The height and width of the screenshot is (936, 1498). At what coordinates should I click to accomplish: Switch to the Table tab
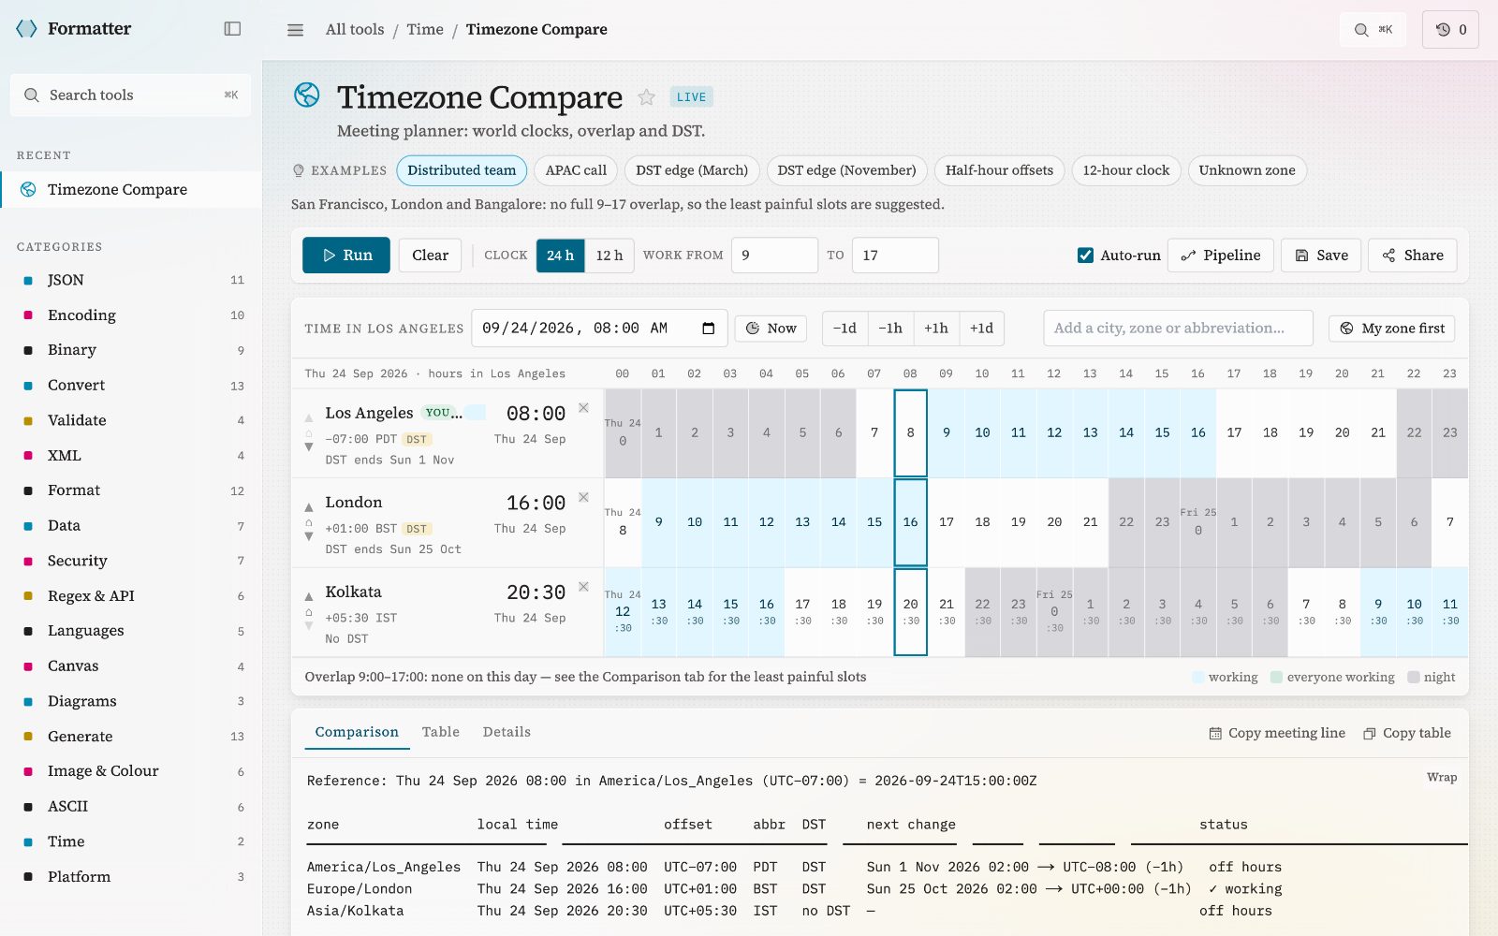[440, 732]
